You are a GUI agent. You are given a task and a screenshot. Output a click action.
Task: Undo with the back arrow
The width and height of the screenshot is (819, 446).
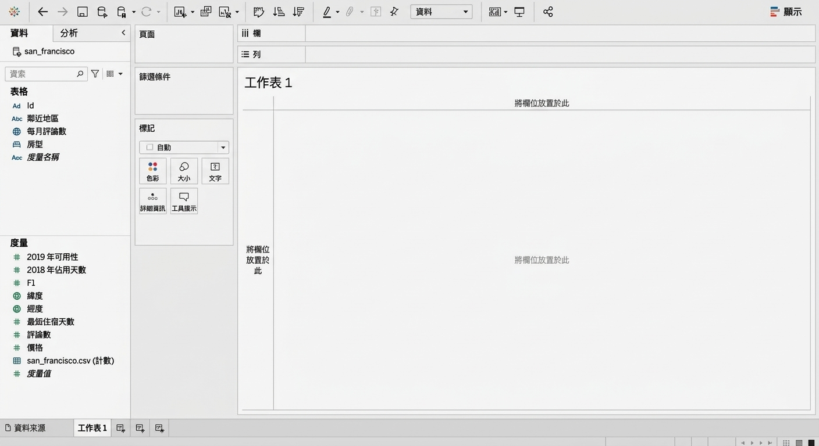point(42,12)
